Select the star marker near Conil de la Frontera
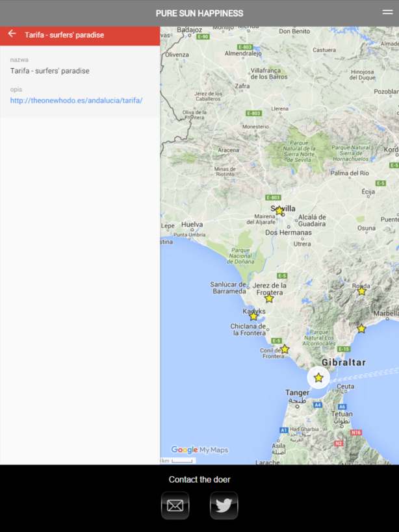Image resolution: width=399 pixels, height=532 pixels. coord(285,349)
